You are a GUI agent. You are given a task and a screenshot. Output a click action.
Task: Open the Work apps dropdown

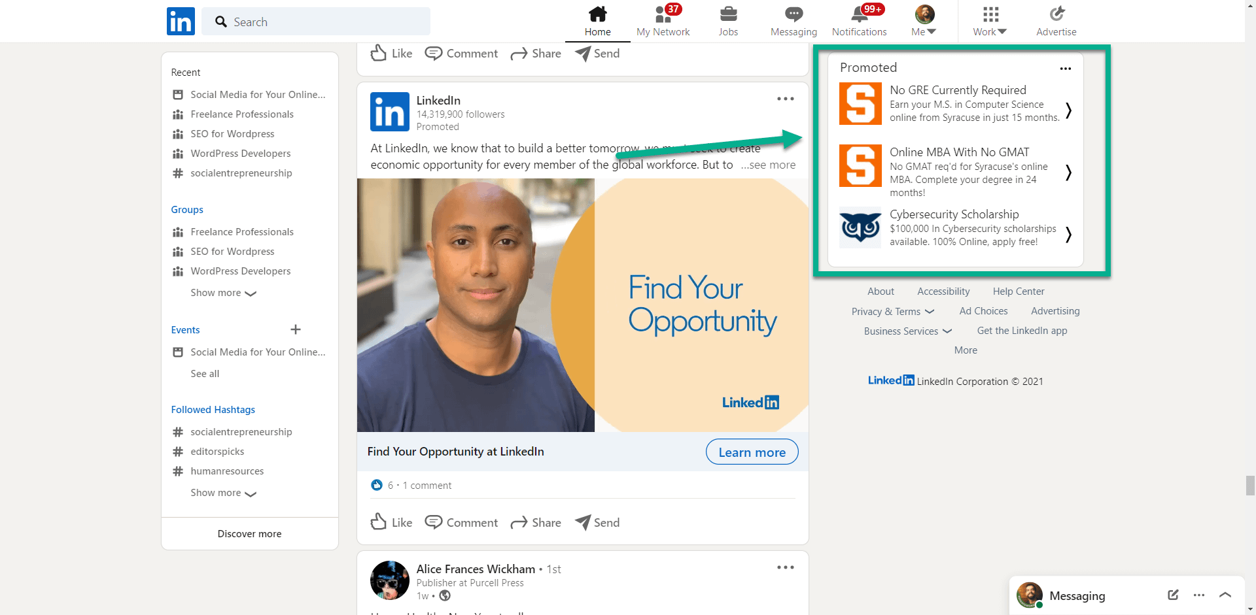coord(990,22)
